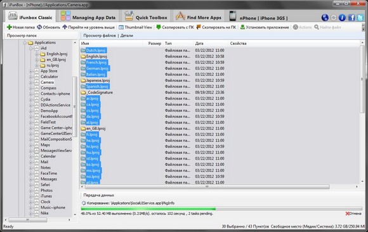
Task: Collapse the iAd tree node
Action: click(30, 48)
